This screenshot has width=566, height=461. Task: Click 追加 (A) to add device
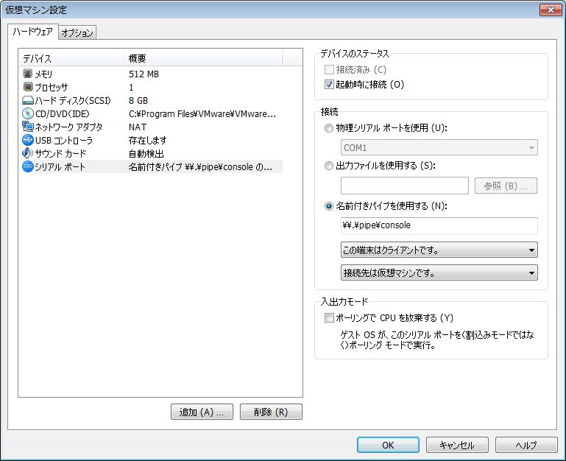pos(202,412)
